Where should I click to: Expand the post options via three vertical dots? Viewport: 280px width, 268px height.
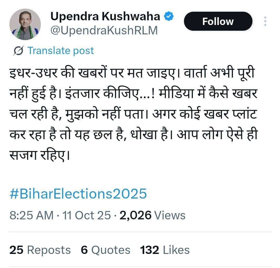(x=265, y=21)
